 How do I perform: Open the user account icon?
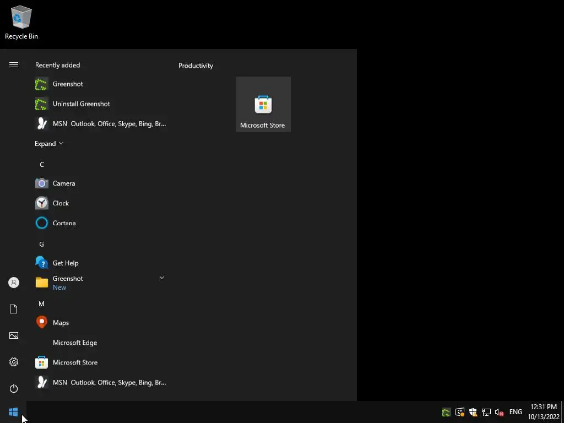[x=14, y=283]
